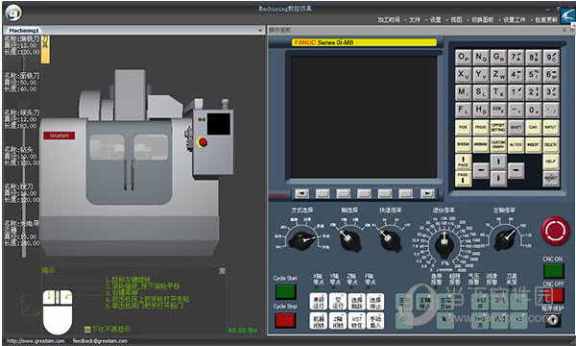
Task: Click the right-arrow soft key below the screen
Action: pyautogui.click(x=427, y=193)
